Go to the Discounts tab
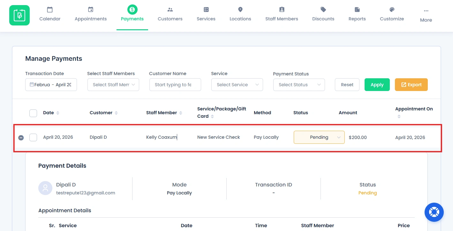The height and width of the screenshot is (231, 453). pos(323,19)
